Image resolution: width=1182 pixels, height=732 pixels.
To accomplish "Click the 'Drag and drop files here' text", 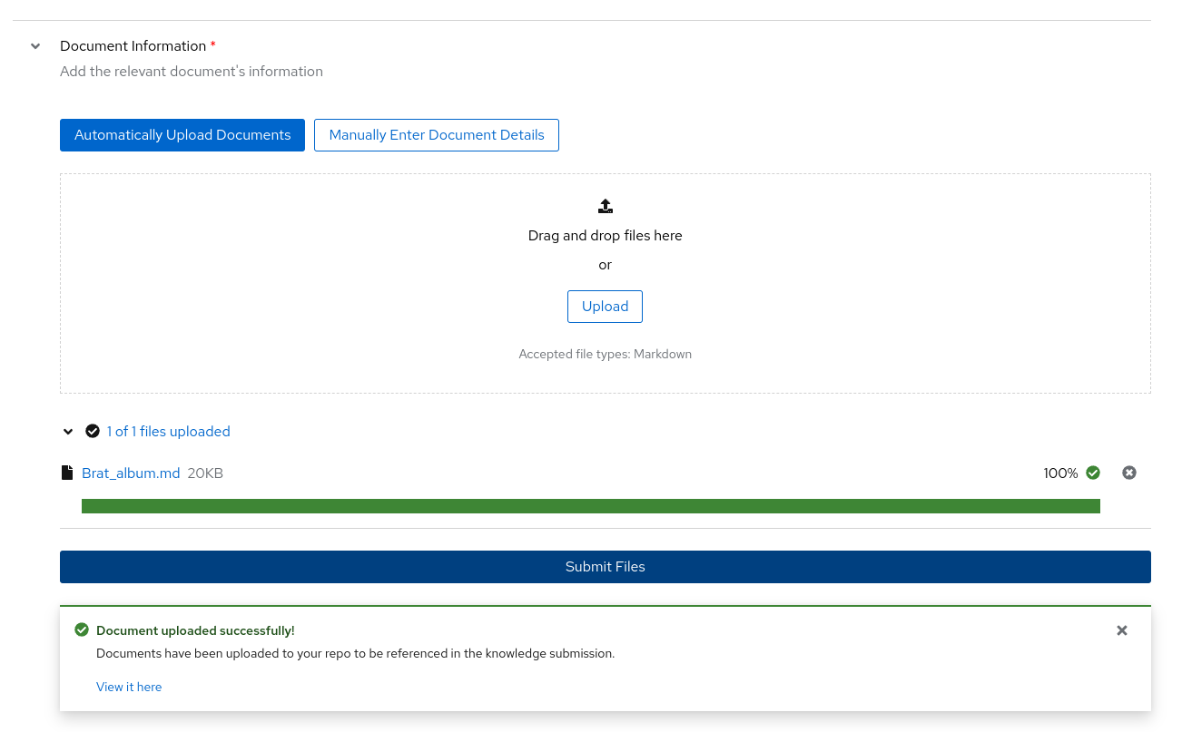I will click(605, 236).
